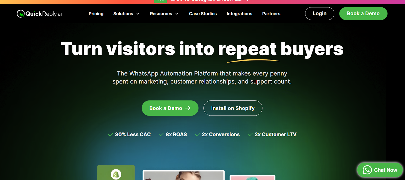Click the top announcement banner arrow
The height and width of the screenshot is (180, 405).
pyautogui.click(x=248, y=1)
